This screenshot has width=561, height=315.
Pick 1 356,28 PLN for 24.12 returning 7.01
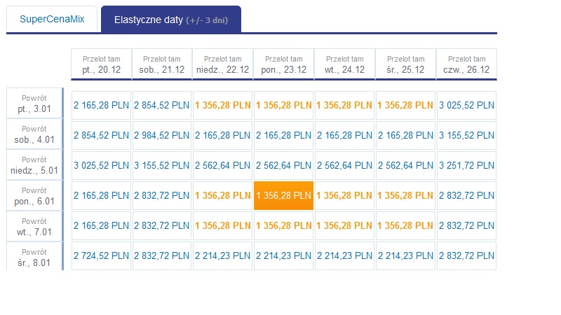click(344, 225)
